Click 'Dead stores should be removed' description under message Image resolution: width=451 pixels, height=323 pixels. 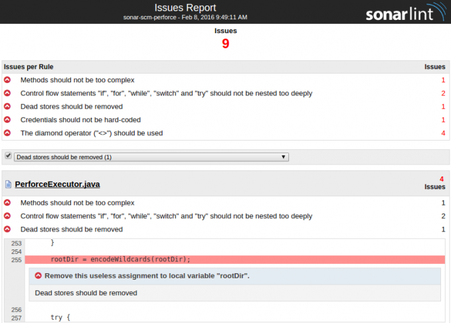coord(86,293)
